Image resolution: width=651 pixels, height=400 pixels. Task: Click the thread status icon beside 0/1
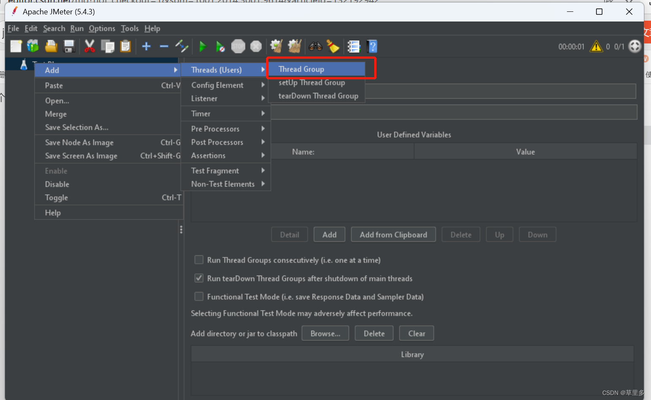(x=635, y=46)
